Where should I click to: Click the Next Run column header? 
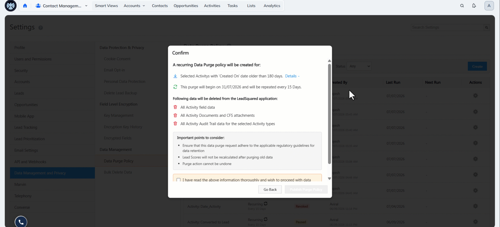coord(433,82)
